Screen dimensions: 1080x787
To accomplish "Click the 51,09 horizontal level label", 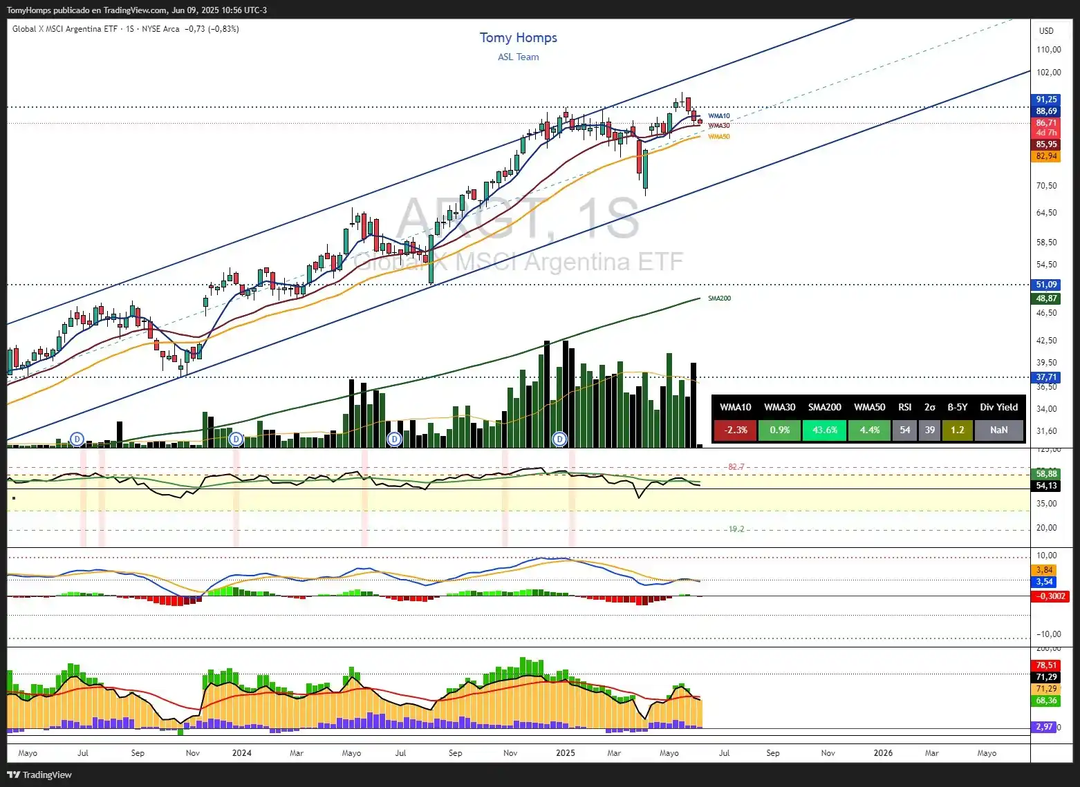I will [1046, 285].
